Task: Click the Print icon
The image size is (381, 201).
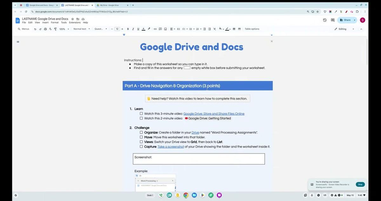Action: pos(45,29)
